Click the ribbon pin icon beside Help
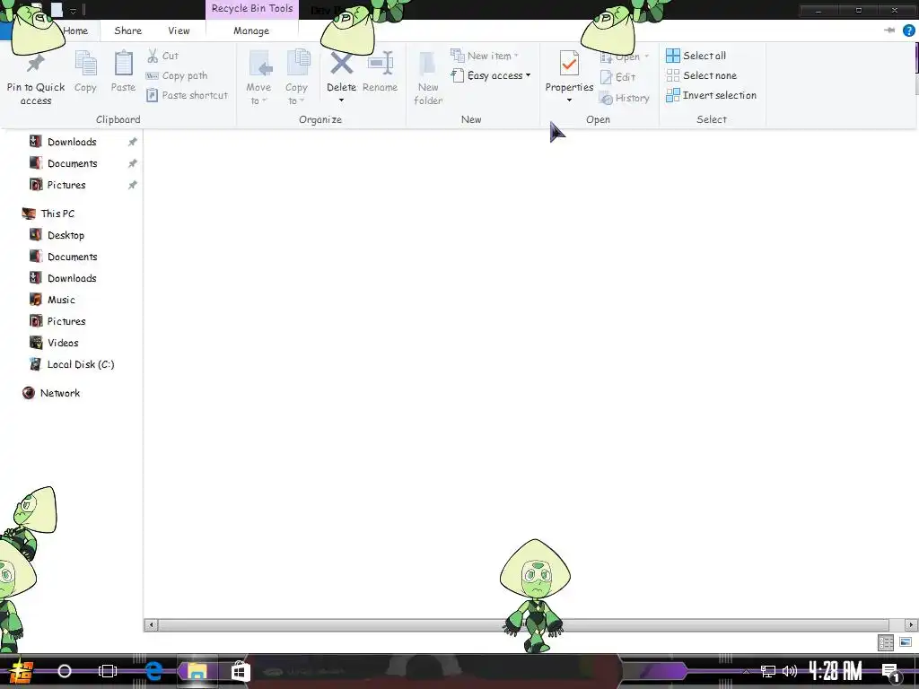The height and width of the screenshot is (689, 919). coord(889,31)
